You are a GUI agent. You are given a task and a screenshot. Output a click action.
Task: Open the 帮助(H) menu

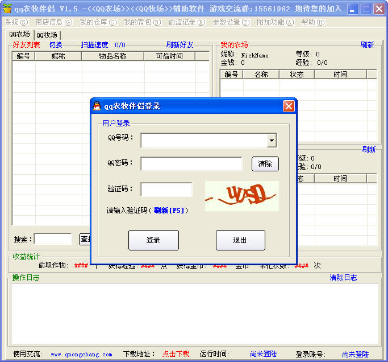pos(313,22)
